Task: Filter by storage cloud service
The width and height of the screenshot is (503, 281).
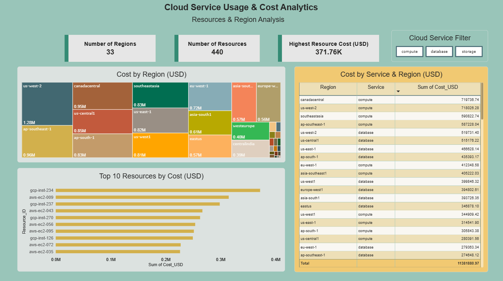Action: pyautogui.click(x=469, y=52)
